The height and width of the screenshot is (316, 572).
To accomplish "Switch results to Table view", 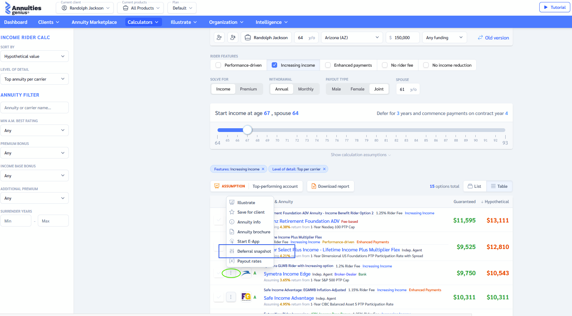I will point(499,186).
